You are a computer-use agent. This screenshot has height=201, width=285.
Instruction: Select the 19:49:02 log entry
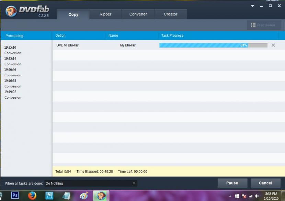(x=10, y=92)
